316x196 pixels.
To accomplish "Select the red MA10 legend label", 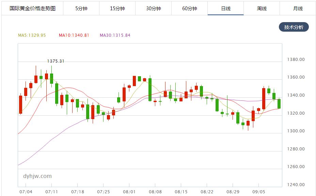I will 74,35.
